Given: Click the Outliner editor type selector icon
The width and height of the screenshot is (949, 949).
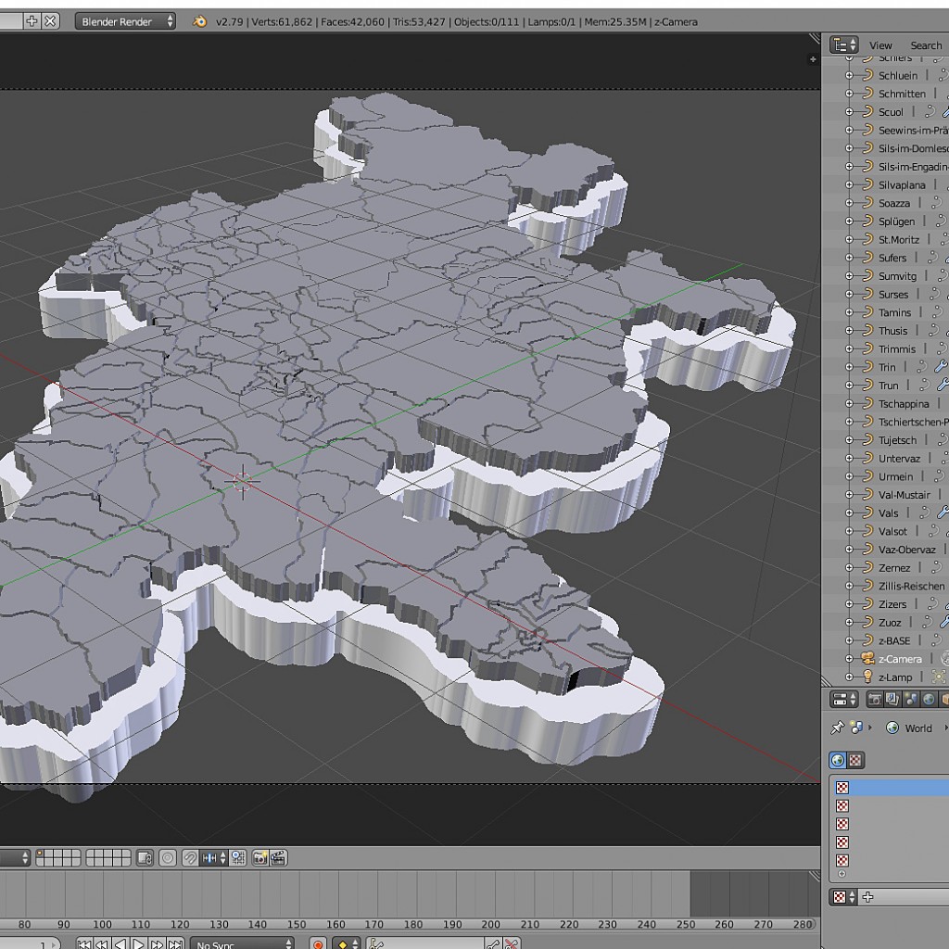Looking at the screenshot, I should pyautogui.click(x=841, y=44).
